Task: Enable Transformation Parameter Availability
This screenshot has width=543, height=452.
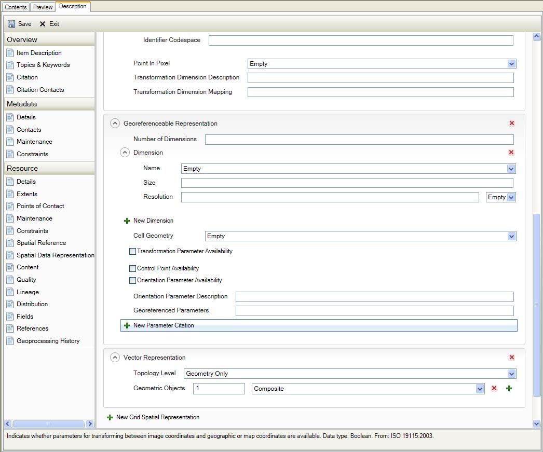Action: tap(132, 251)
